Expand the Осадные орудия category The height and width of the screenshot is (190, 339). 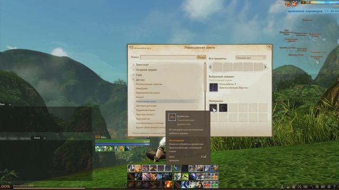pos(133,70)
